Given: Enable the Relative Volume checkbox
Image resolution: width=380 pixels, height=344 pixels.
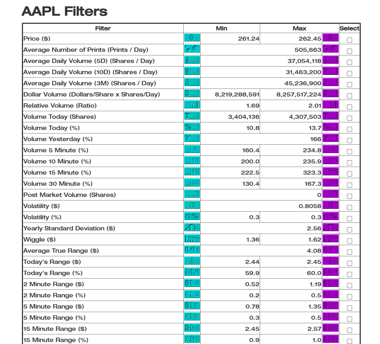Looking at the screenshot, I should coord(350,106).
